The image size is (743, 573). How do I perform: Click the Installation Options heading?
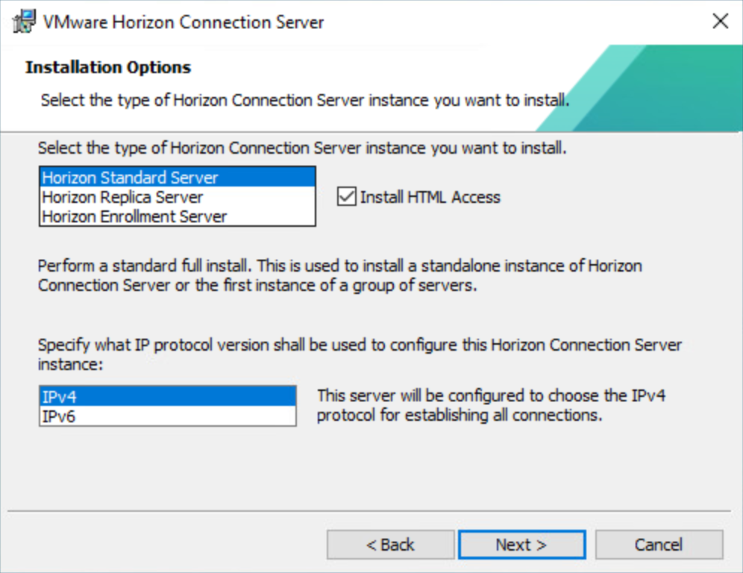(108, 67)
